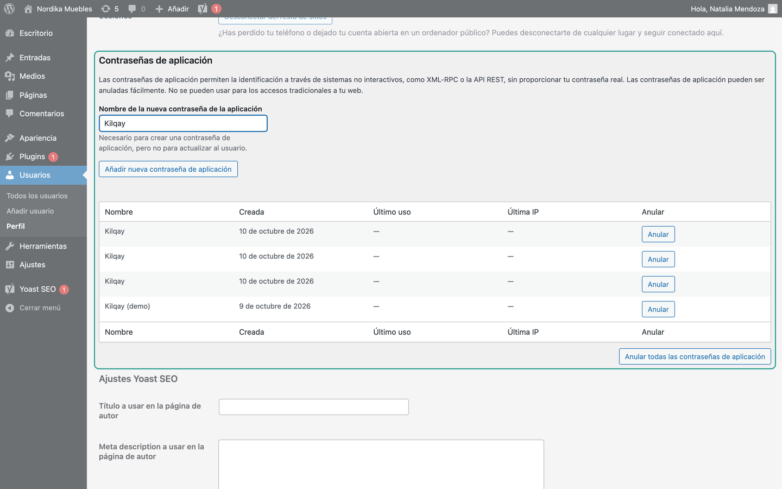Click the Meta description author page textarea
Screen dimensions: 782x489
(381, 465)
